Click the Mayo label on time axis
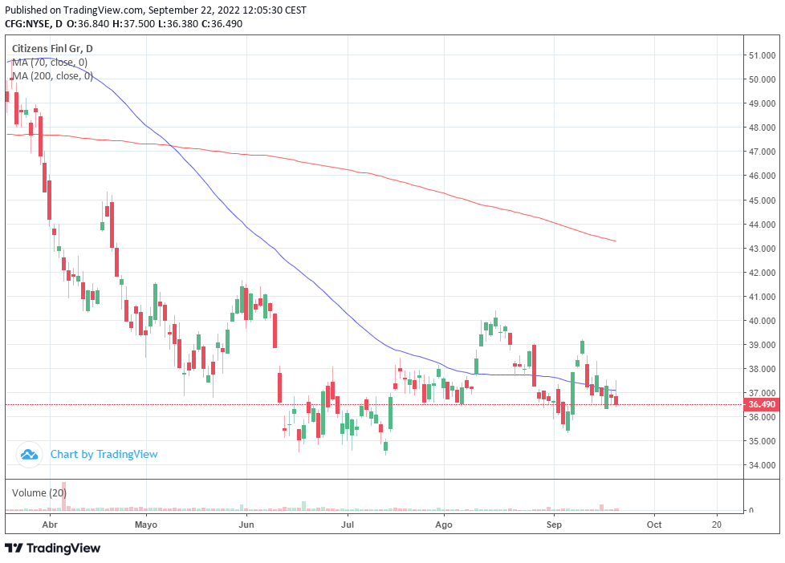785x563 pixels. click(x=146, y=525)
